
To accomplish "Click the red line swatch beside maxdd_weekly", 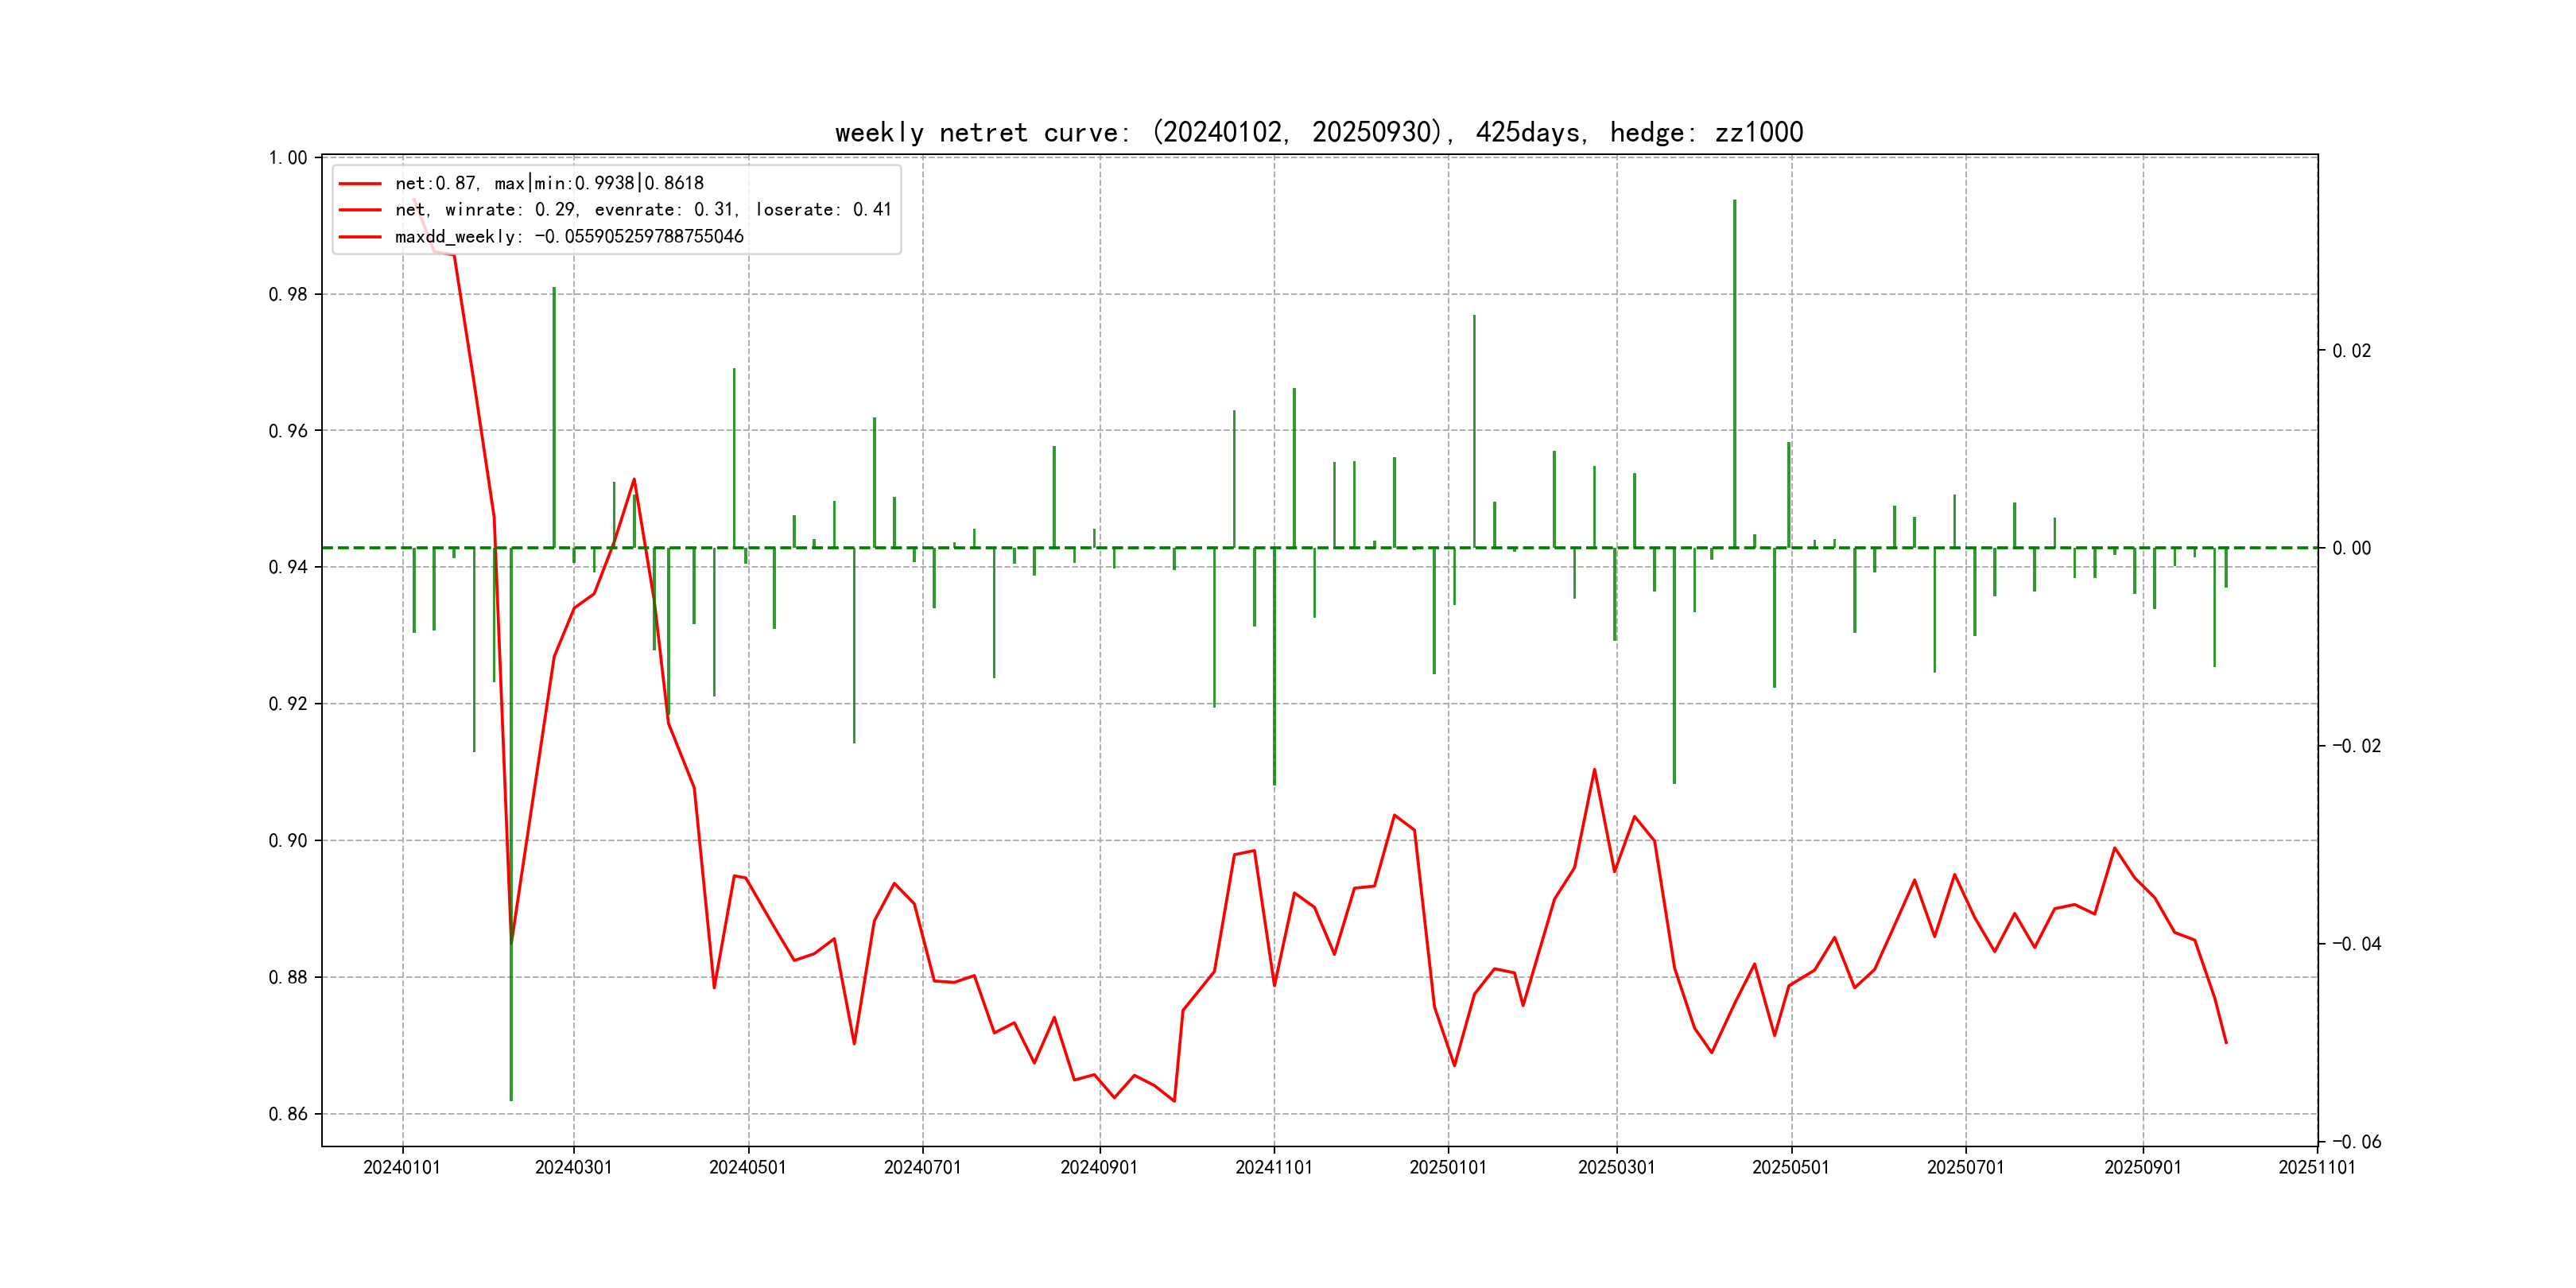I will click(x=360, y=237).
